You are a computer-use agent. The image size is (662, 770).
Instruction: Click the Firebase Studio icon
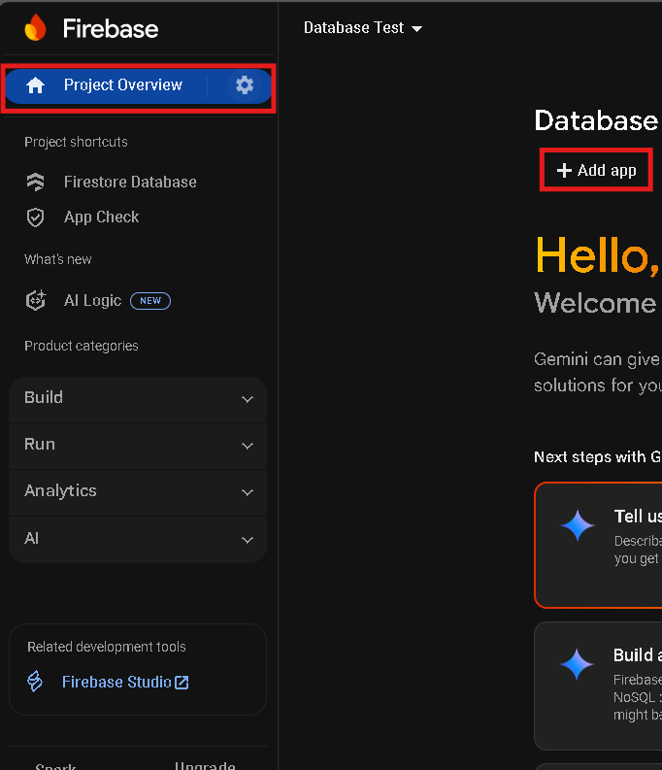(x=36, y=682)
